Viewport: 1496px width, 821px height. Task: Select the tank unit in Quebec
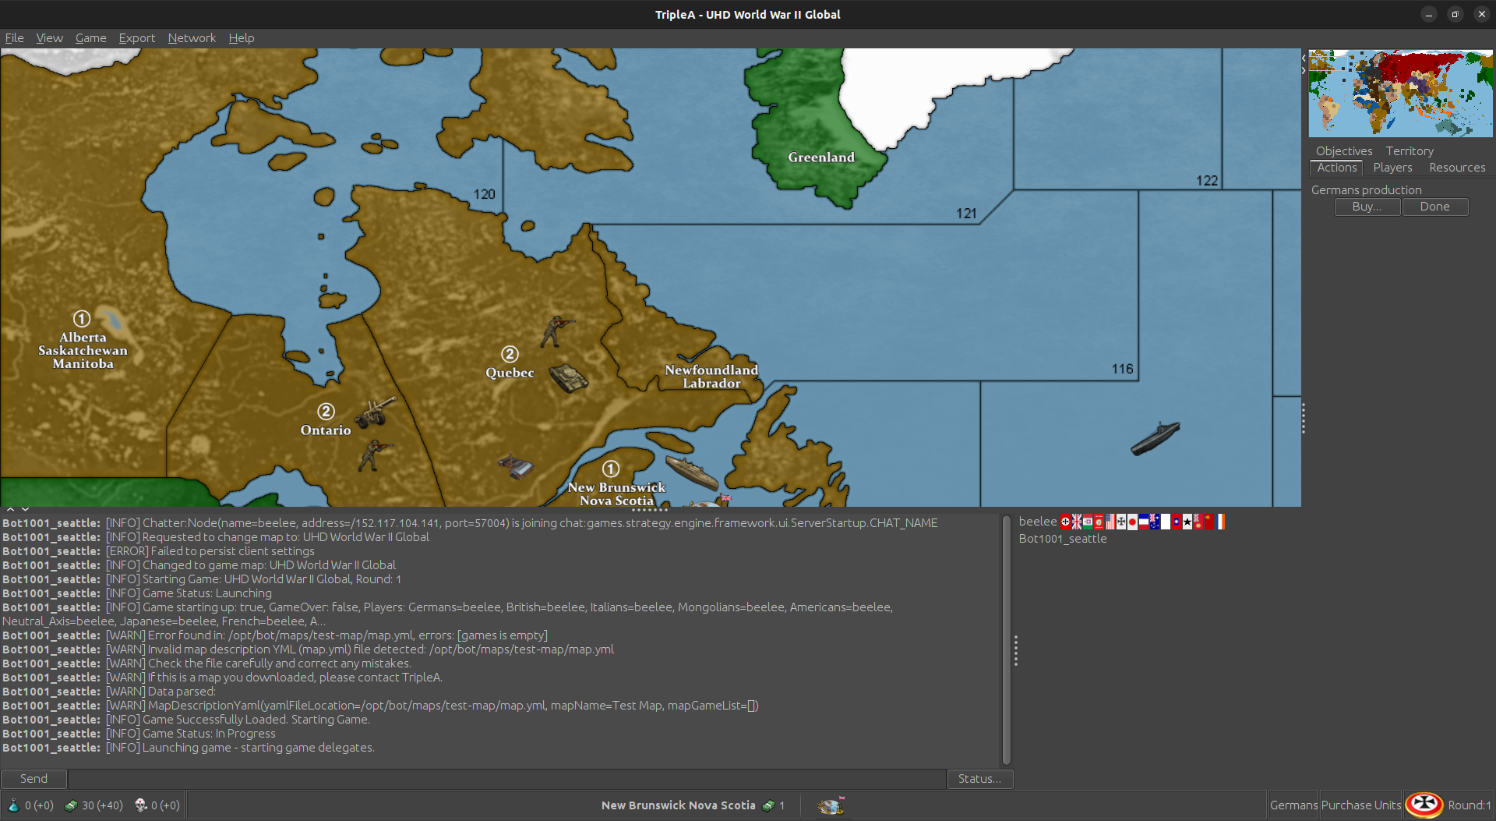(570, 377)
